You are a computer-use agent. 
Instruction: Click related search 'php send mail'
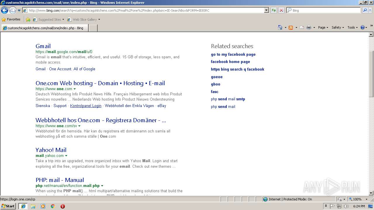pyautogui.click(x=223, y=107)
